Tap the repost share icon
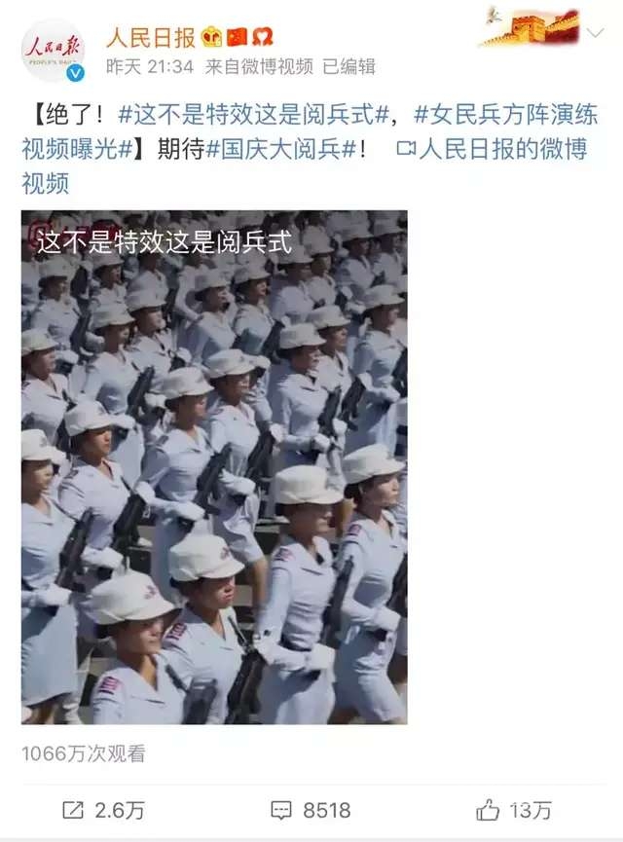Image resolution: width=623 pixels, height=842 pixels. (x=73, y=810)
